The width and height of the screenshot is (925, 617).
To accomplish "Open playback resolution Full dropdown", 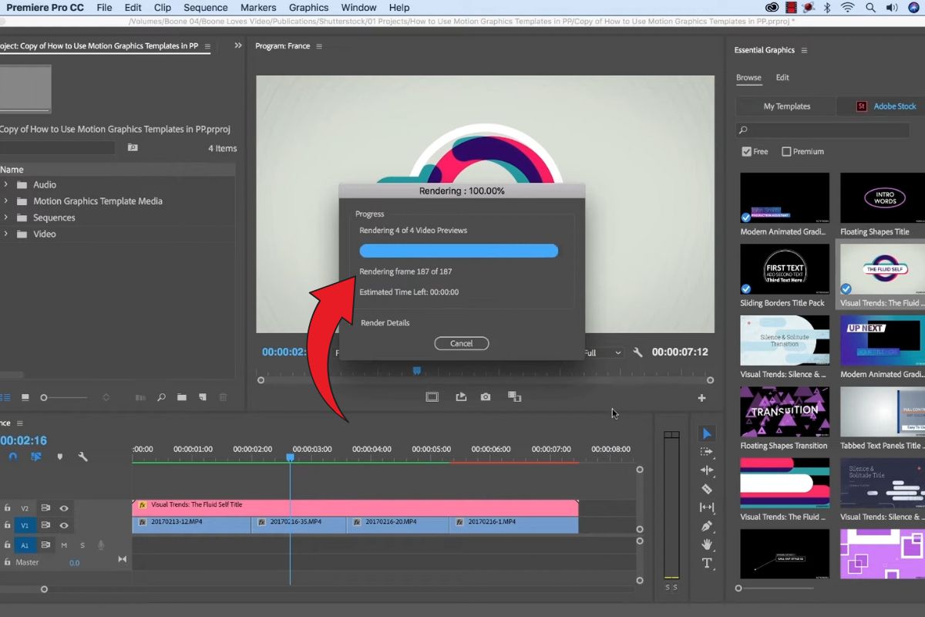I will [604, 352].
